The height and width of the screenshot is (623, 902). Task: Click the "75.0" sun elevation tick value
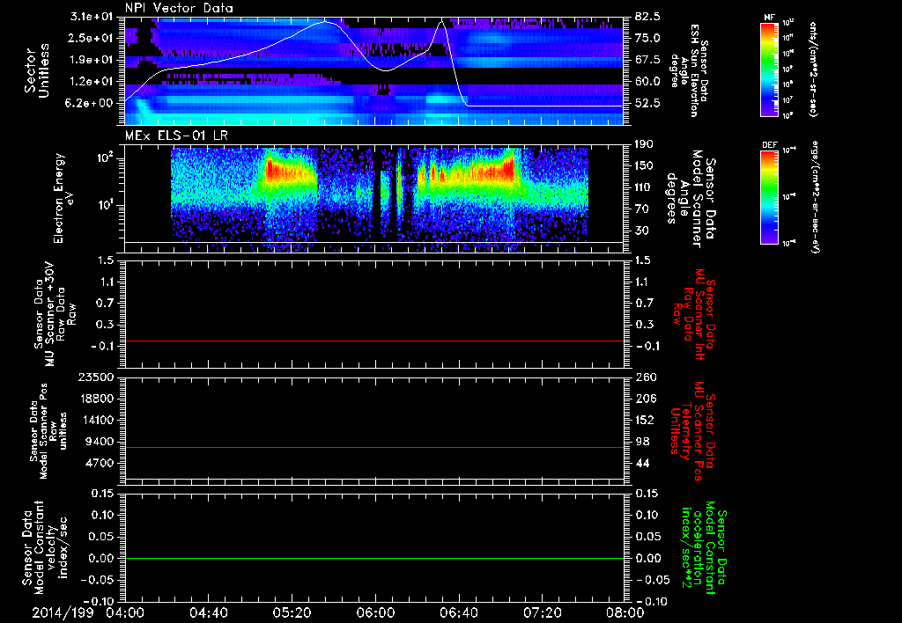647,38
